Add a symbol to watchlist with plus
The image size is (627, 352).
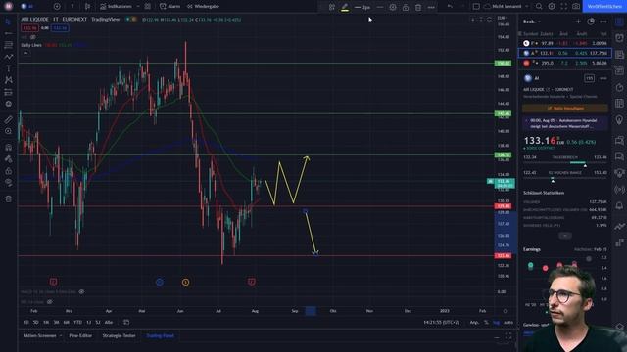(578, 22)
